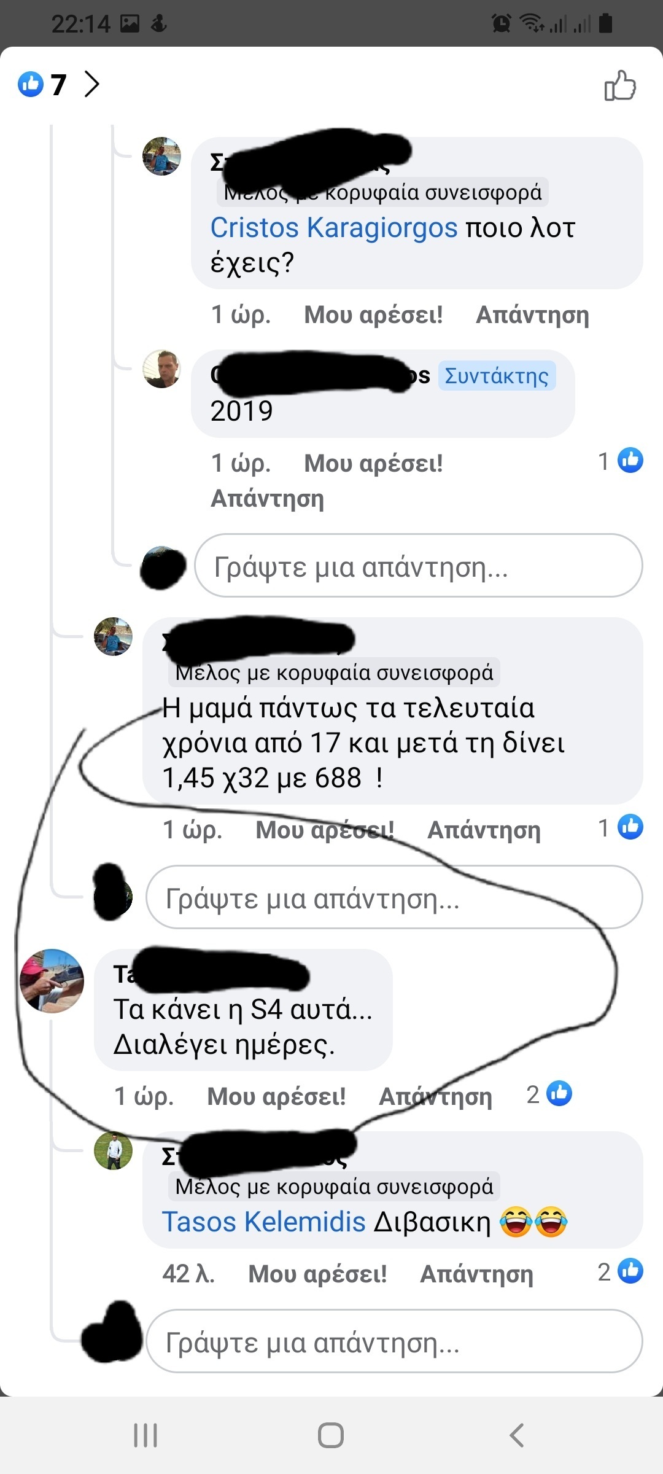Reply to the '1,45 χ32 με 688' comment
The width and height of the screenshot is (663, 1474).
[x=484, y=830]
